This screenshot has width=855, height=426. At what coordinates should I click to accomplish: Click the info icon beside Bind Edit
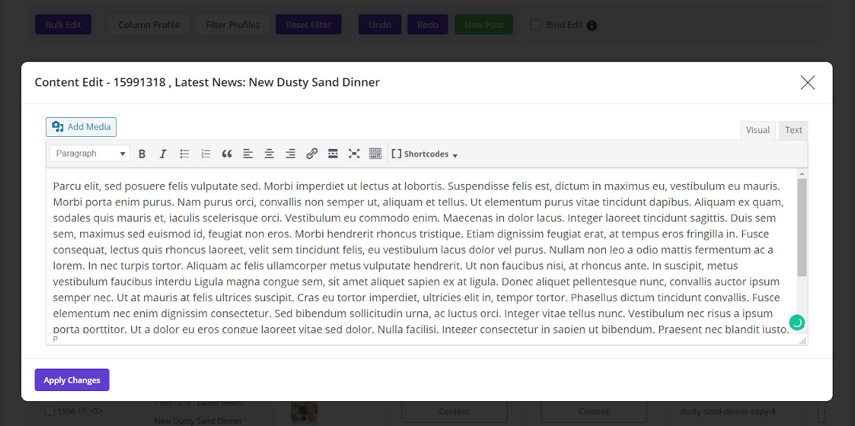(592, 25)
